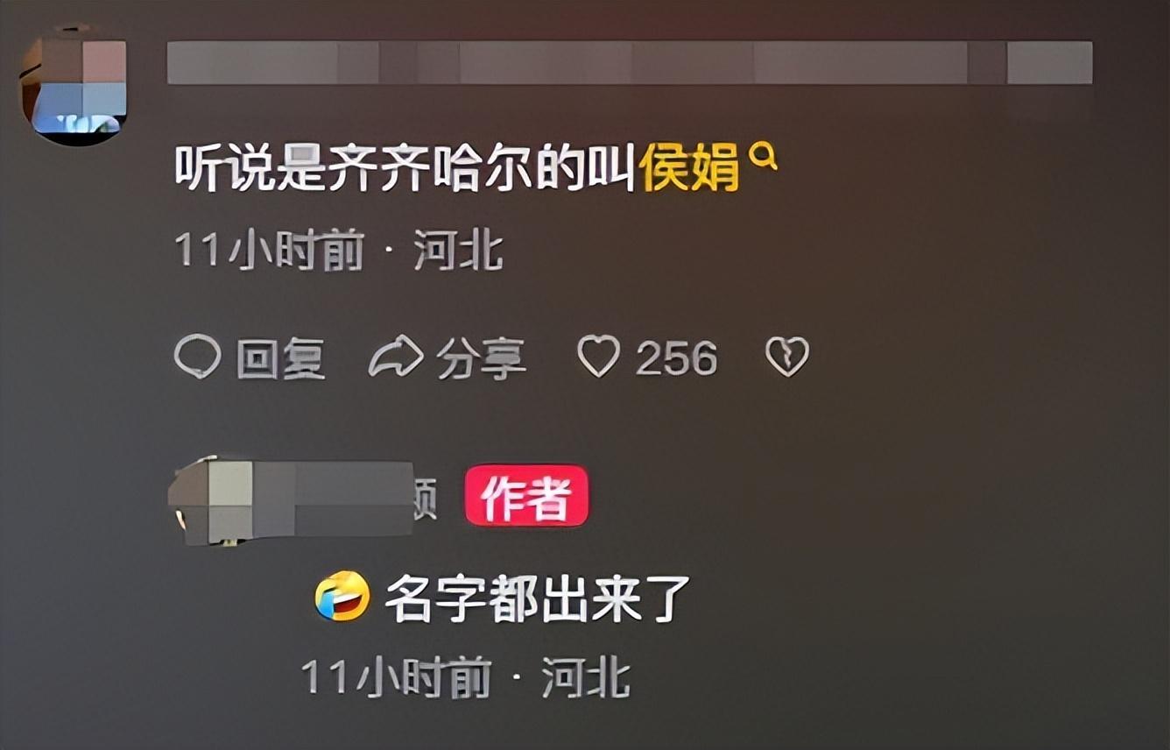Tap the comment text 听说是齐齐哈尔的叫
This screenshot has height=750, width=1170.
(405, 166)
